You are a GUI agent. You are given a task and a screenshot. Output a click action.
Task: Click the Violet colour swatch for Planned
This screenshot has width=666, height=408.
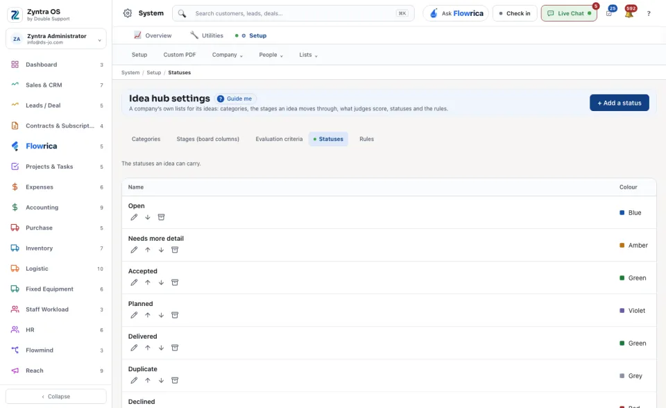pos(622,311)
